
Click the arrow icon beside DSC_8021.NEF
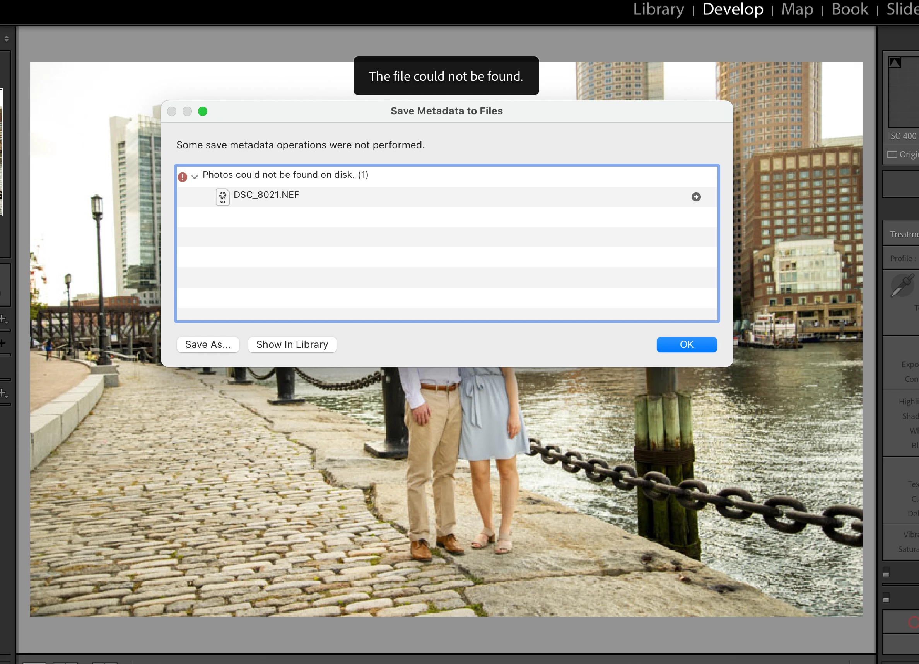(x=696, y=197)
